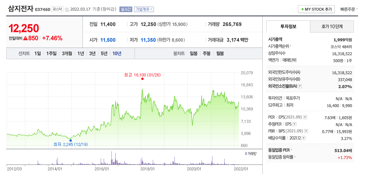Click the 2018/01 x-axis date label
Image resolution: width=366 pixels, height=174 pixels.
148,169
